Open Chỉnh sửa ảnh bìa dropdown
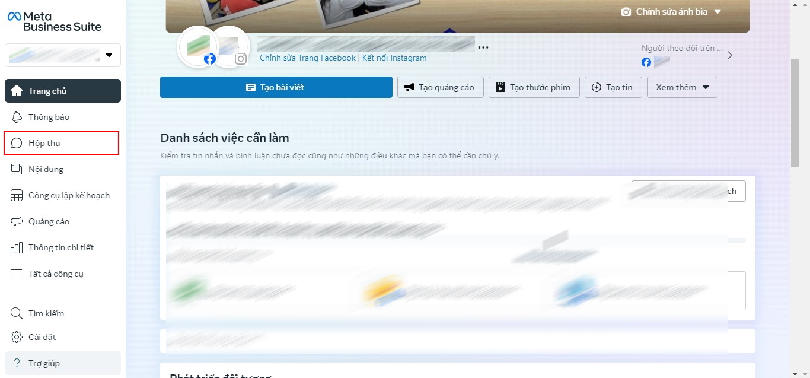 [671, 12]
